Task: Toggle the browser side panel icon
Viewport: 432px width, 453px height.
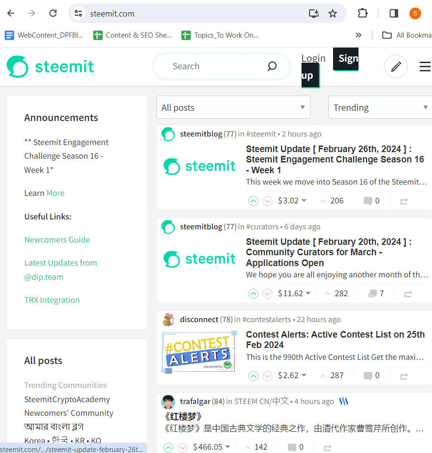Action: [394, 13]
